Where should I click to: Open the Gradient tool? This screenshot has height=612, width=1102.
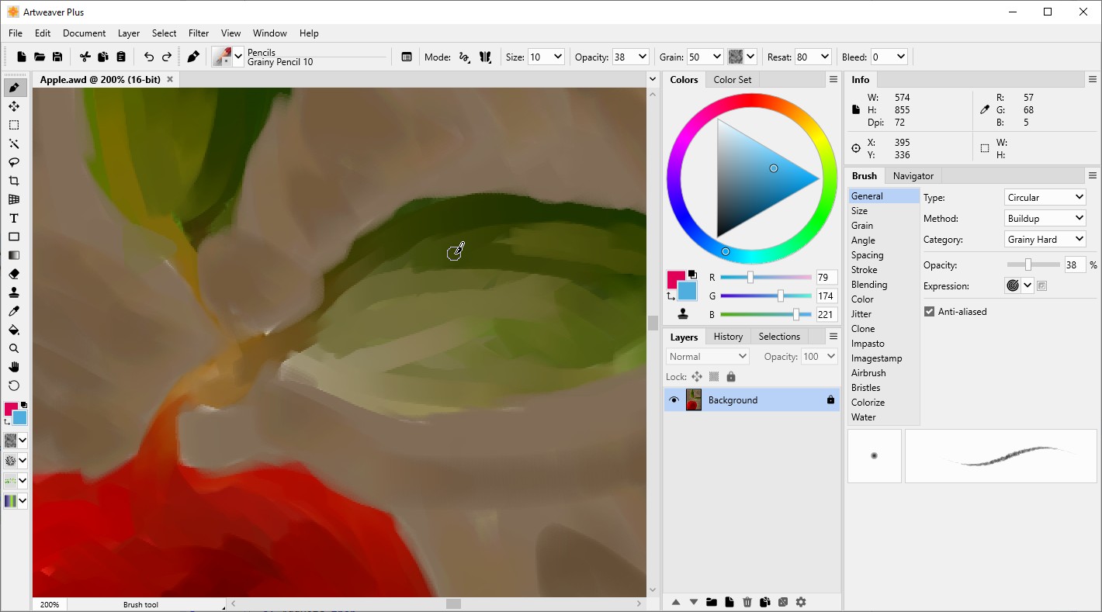pos(14,255)
